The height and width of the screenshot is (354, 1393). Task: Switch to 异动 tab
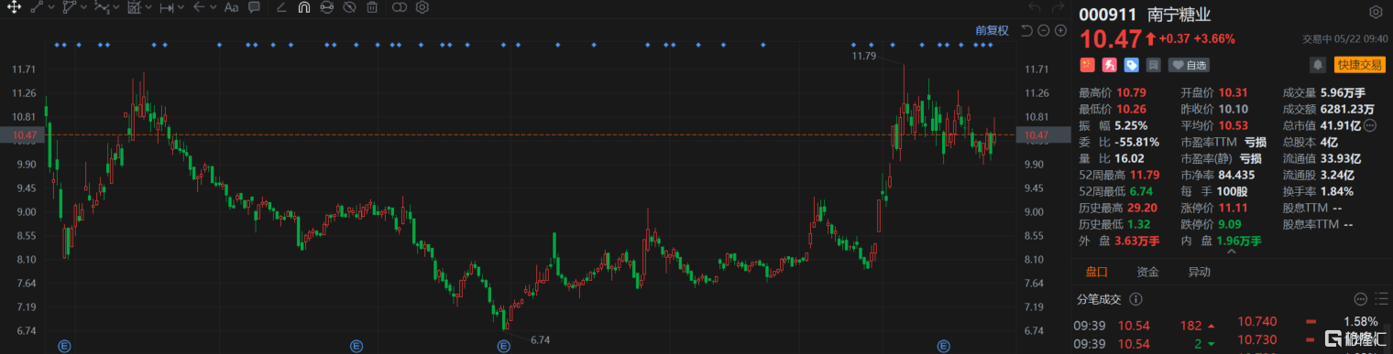click(x=1199, y=272)
